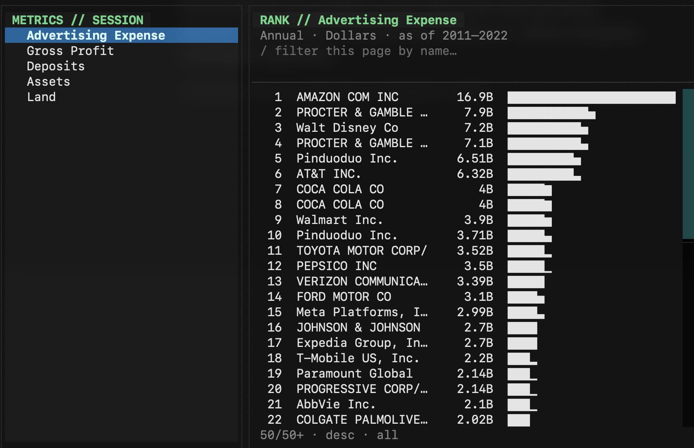Viewport: 694px width, 448px height.
Task: Click the 'Annual · Dollars · as of 2011–2022' subtitle
Action: [x=383, y=35]
